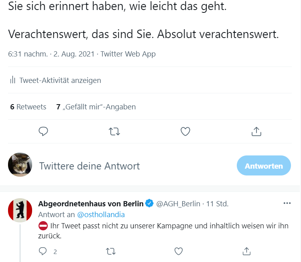
Task: View the 6 Retweets list
Action: coord(28,107)
